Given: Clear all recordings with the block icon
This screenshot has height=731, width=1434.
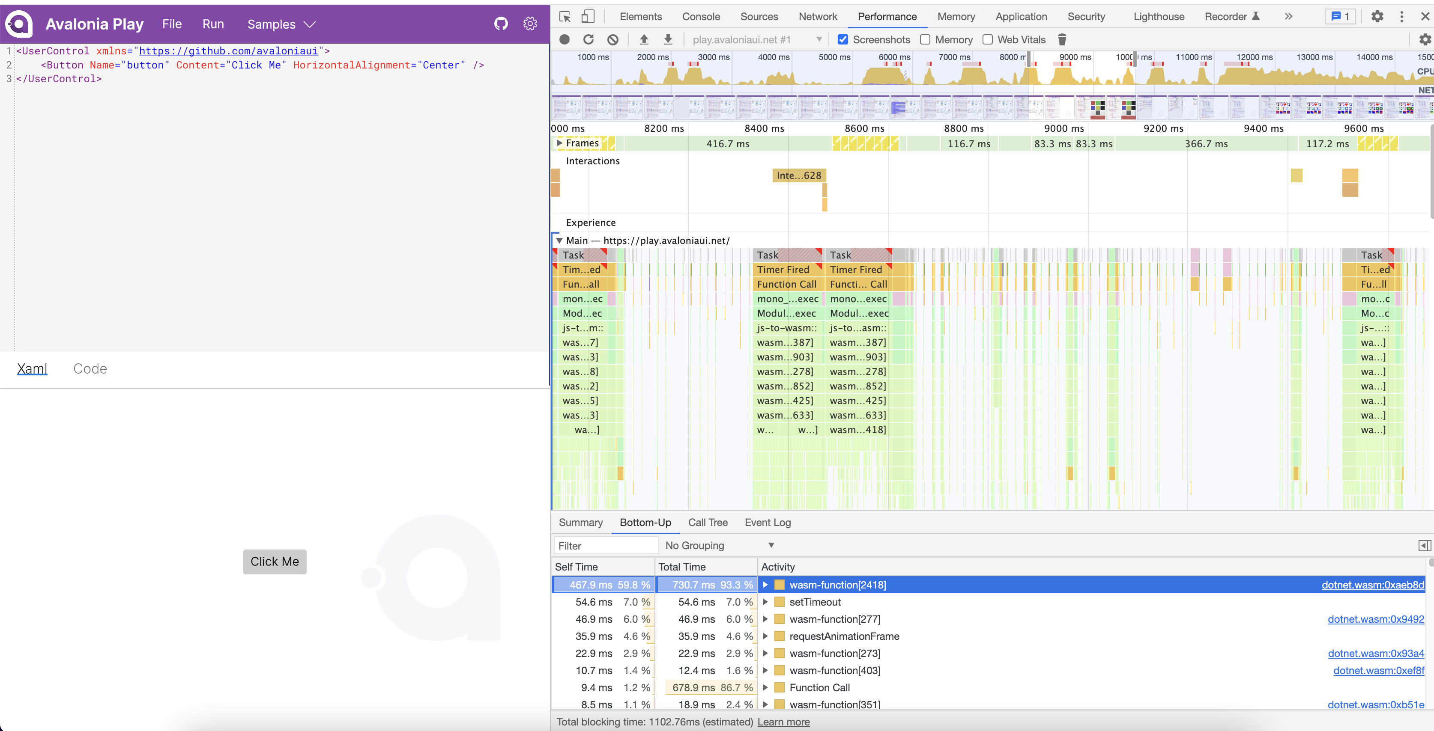Looking at the screenshot, I should 613,39.
